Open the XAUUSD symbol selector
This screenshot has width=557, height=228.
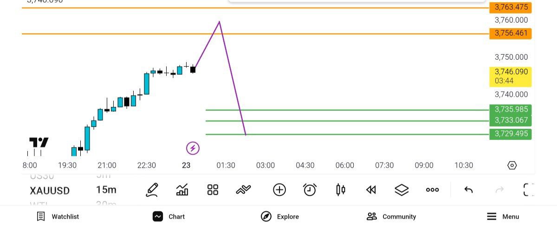[x=50, y=190]
